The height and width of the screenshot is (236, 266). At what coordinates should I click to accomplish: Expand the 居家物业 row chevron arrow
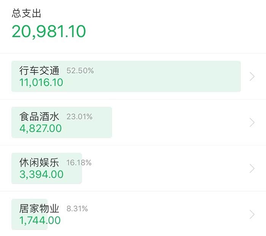coord(252,214)
